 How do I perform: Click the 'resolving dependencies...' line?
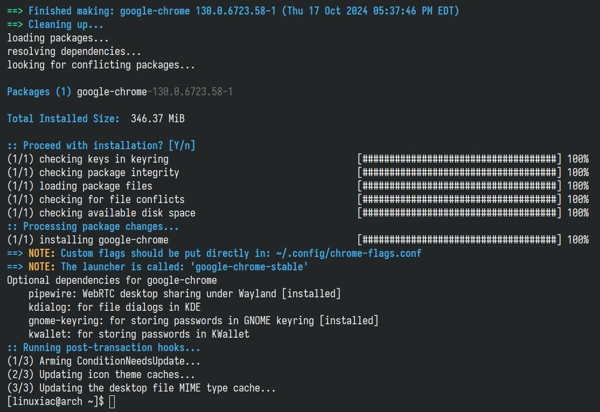click(x=74, y=51)
